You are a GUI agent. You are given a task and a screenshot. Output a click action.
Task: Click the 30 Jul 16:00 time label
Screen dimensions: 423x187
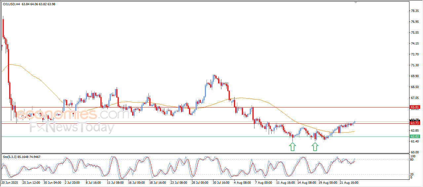(x=221, y=182)
